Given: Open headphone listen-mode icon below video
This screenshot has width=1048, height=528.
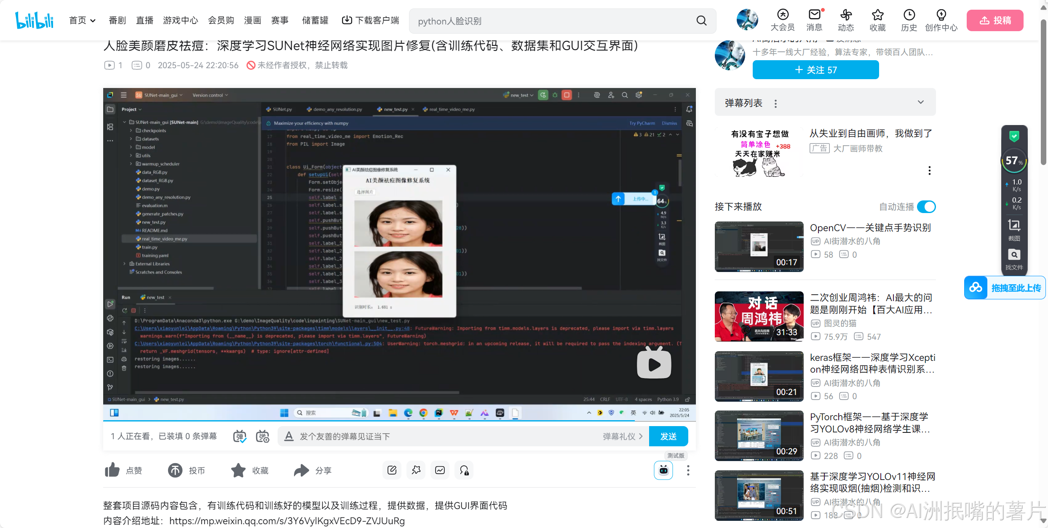Looking at the screenshot, I should (x=464, y=470).
